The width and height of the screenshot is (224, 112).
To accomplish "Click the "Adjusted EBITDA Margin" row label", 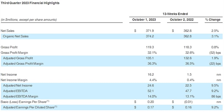I will tap(20, 97).
